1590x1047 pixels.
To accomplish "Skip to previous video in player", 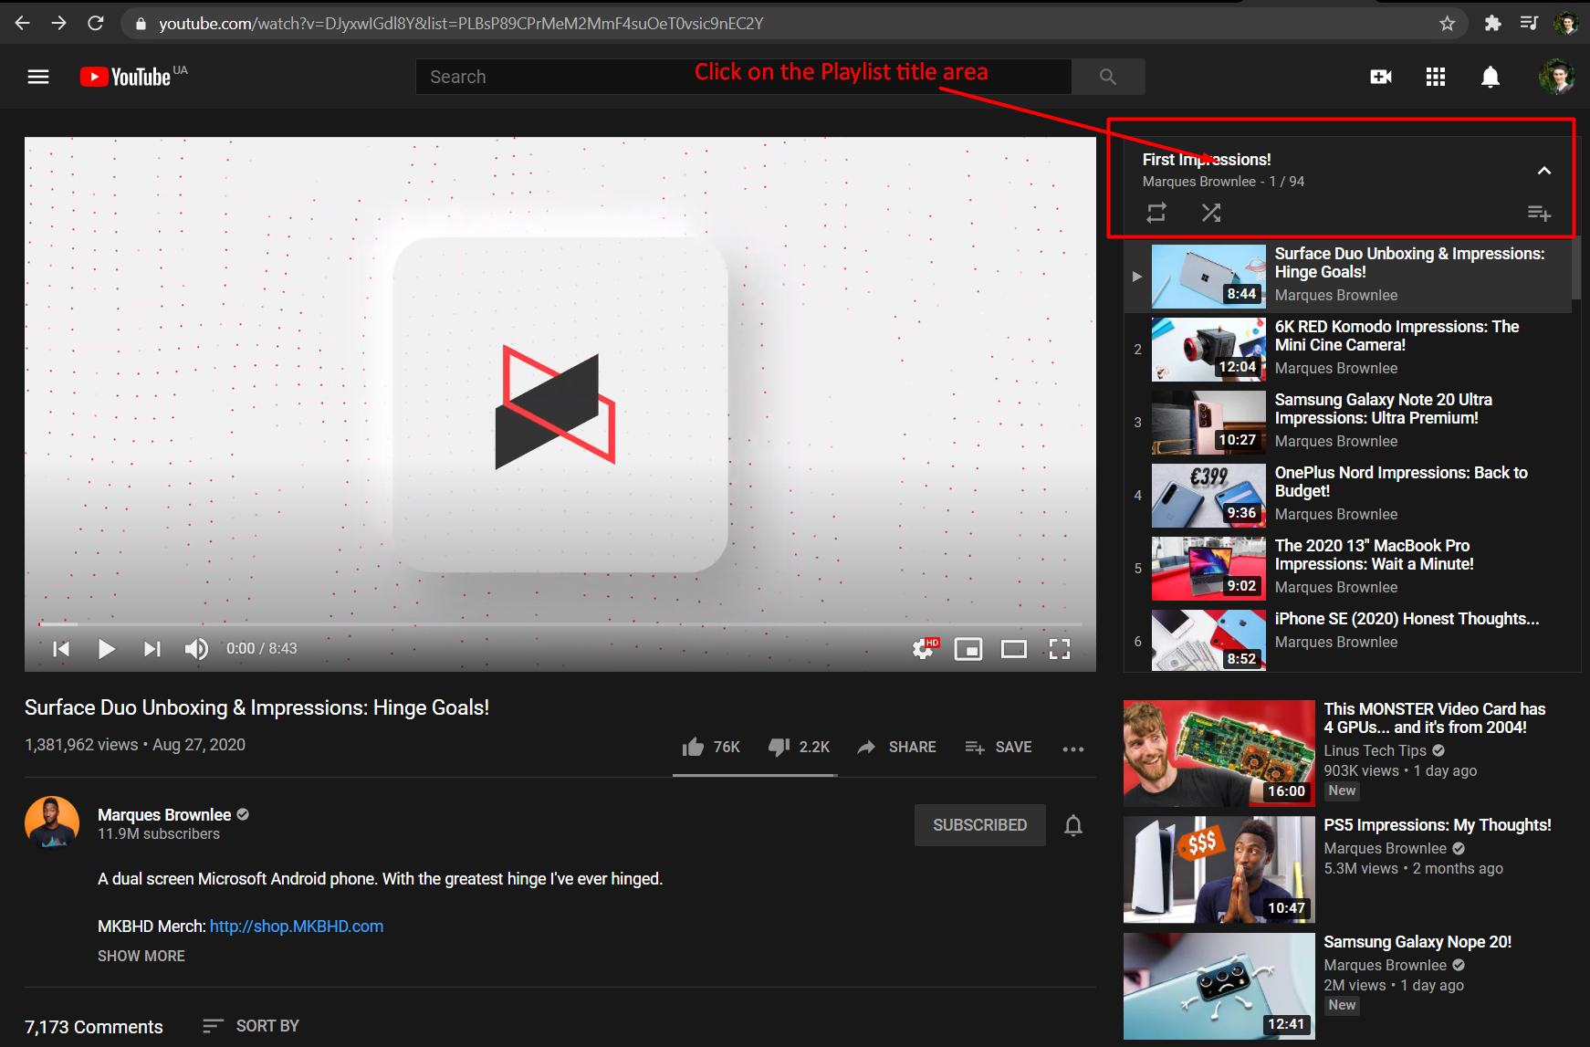I will [x=61, y=648].
